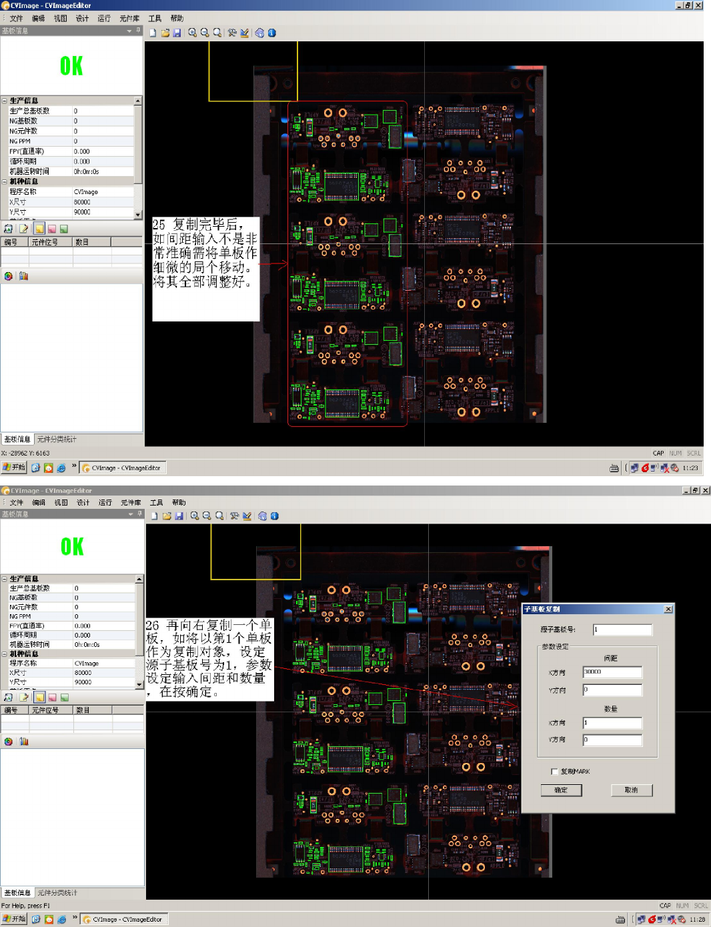Click wrench tools icon in upper window toolbar
The image size is (711, 927).
pos(232,33)
